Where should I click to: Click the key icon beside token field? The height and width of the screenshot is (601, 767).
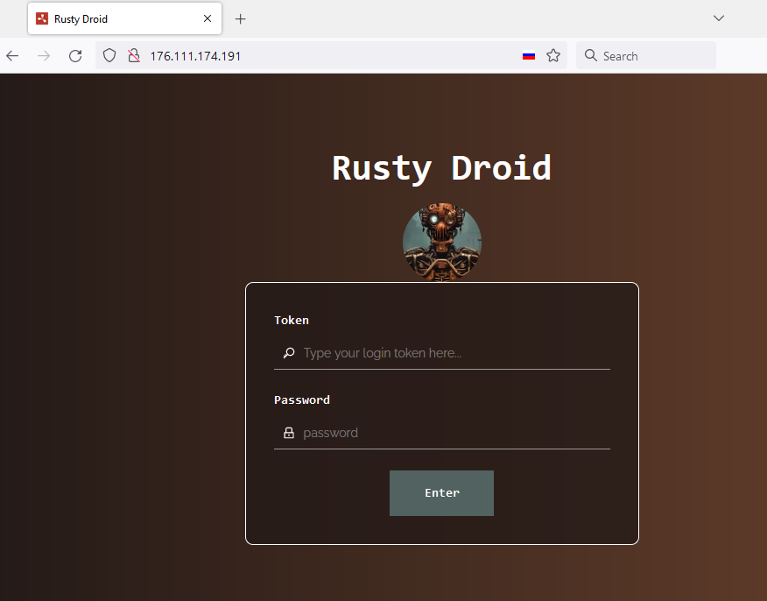(x=289, y=353)
